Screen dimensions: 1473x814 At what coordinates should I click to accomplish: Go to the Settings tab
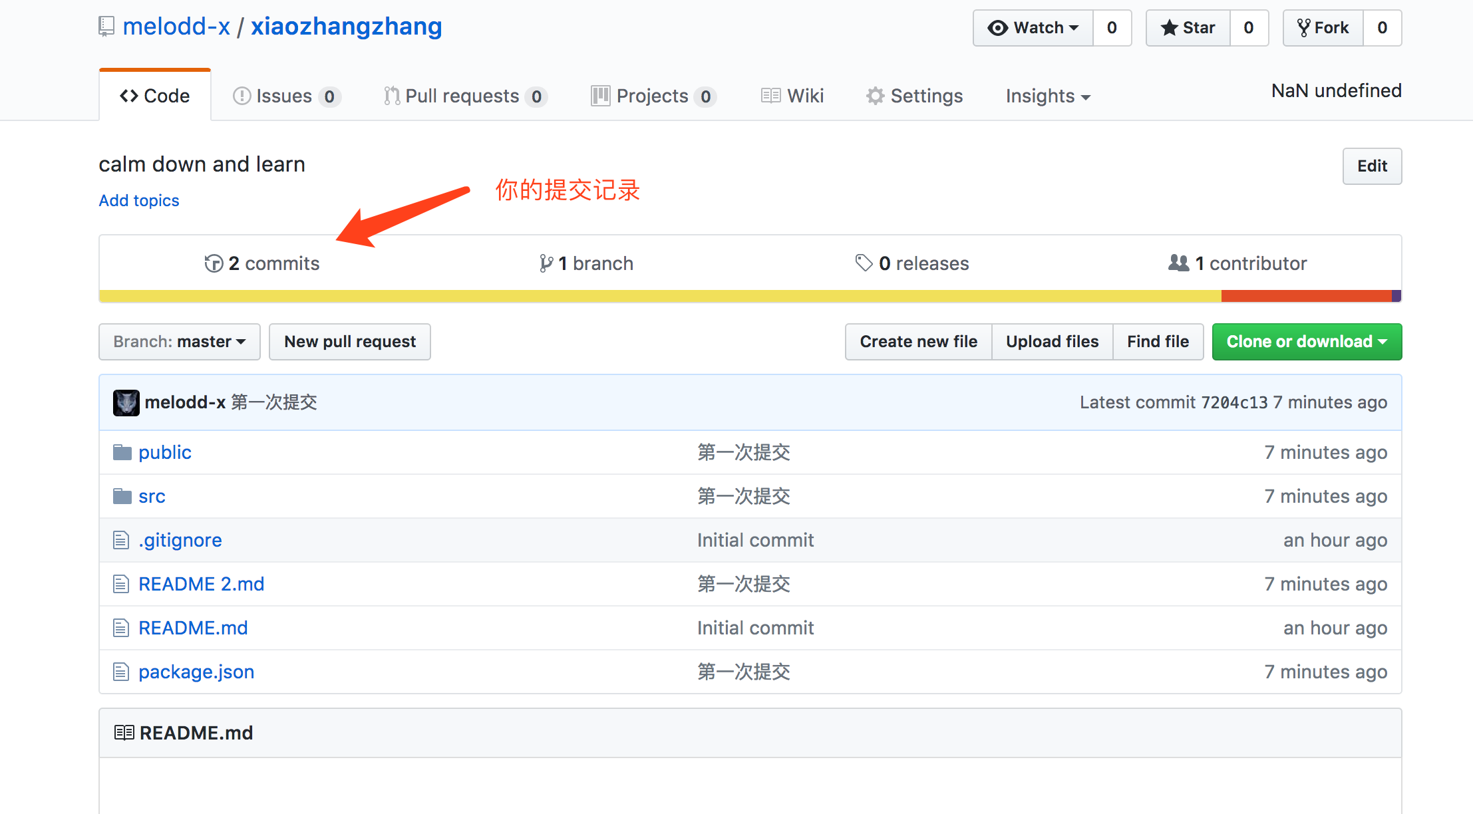915,96
